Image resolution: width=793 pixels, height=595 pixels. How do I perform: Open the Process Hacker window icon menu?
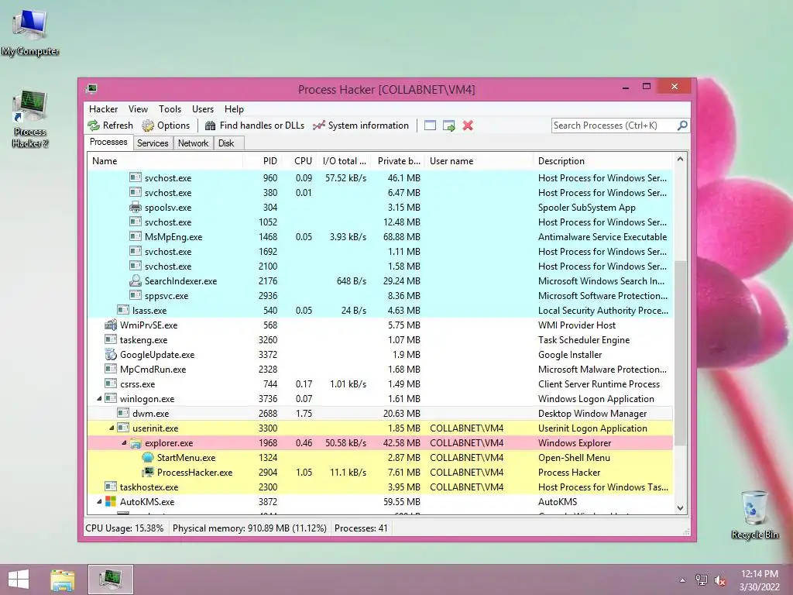tap(91, 89)
